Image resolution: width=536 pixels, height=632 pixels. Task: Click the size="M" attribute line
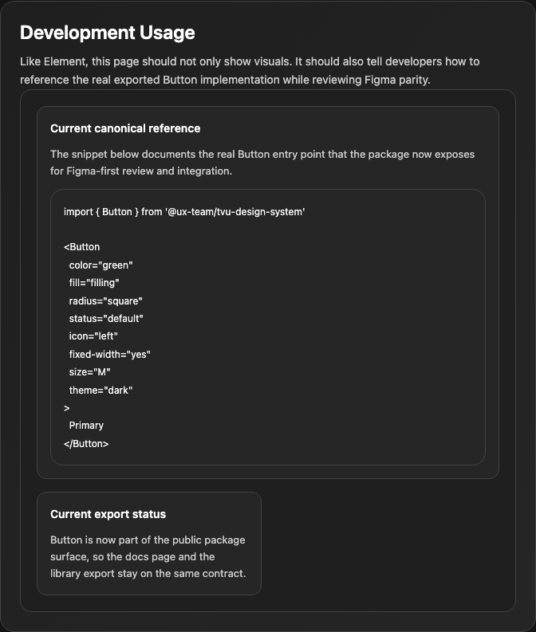coord(89,372)
